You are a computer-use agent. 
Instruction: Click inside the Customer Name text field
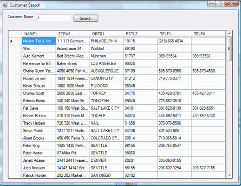pos(54,18)
